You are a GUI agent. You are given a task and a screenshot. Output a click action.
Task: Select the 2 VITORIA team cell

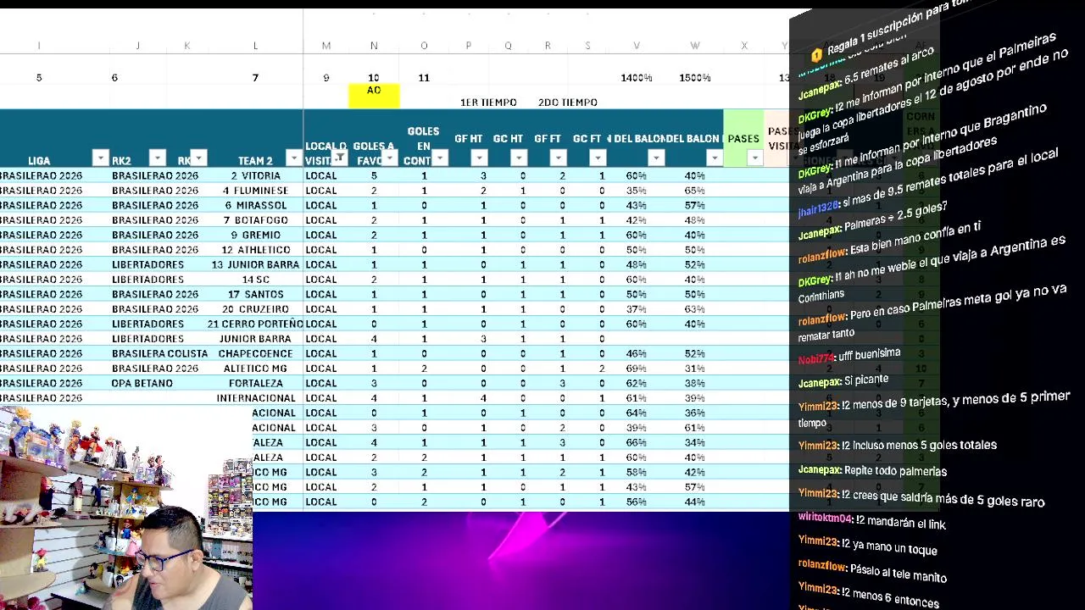pyautogui.click(x=255, y=175)
